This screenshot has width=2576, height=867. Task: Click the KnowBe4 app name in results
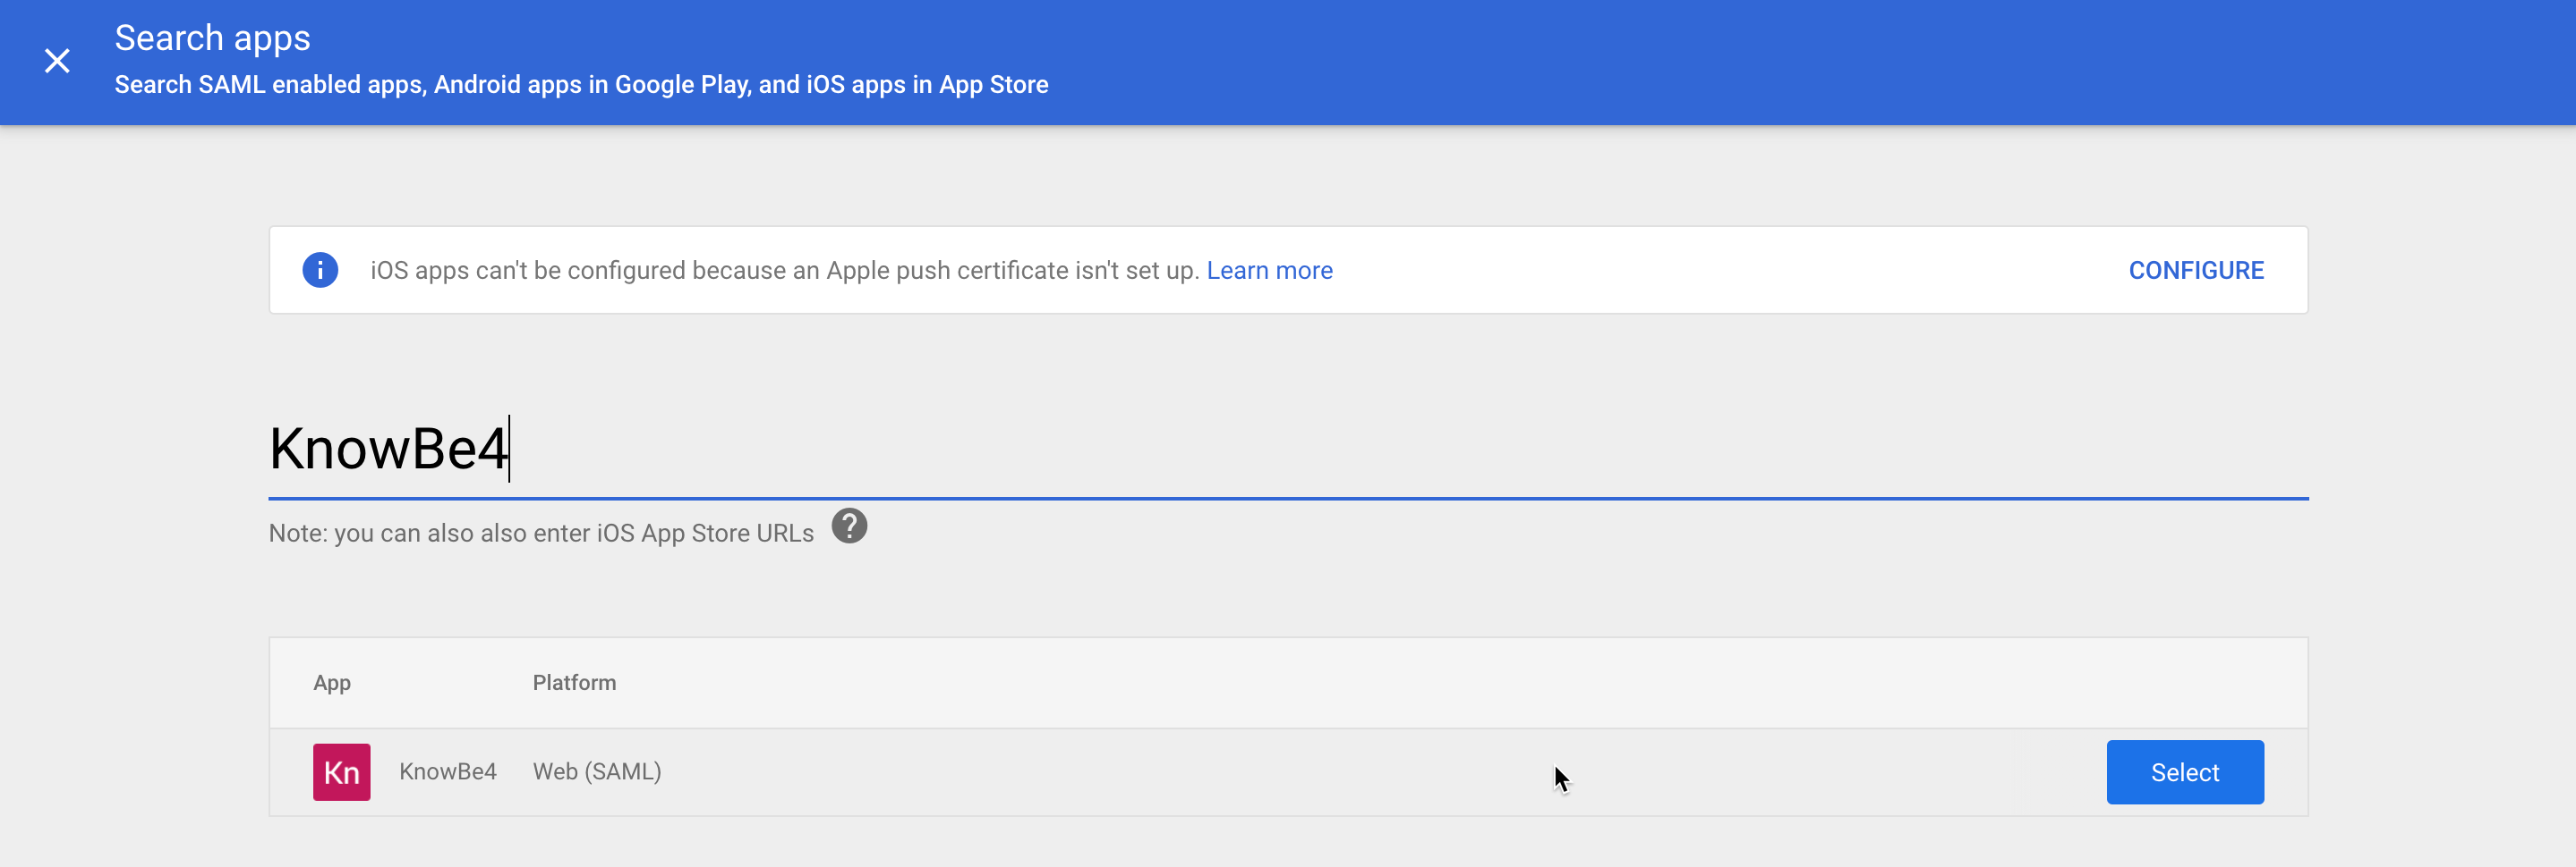[448, 771]
